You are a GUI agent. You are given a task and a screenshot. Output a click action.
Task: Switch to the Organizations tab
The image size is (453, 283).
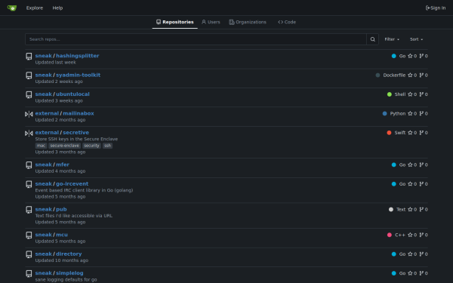248,22
